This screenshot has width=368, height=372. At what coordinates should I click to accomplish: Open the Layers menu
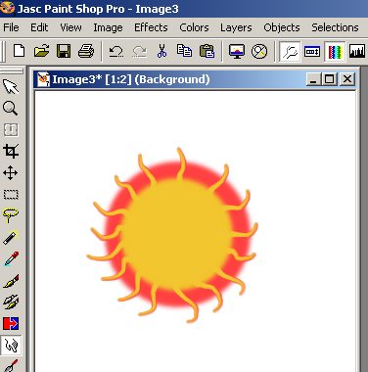pos(236,27)
